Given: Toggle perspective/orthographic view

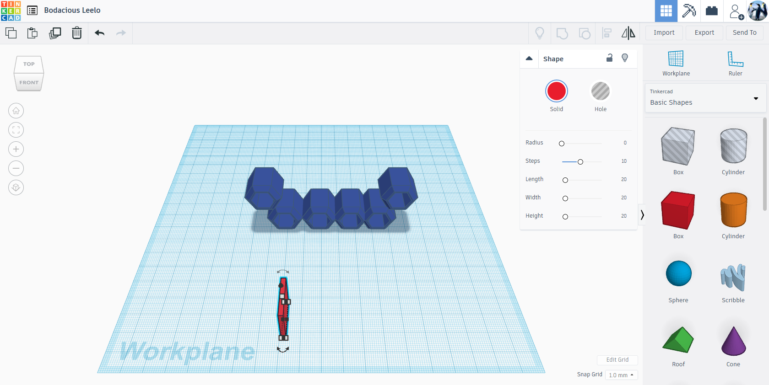Looking at the screenshot, I should [16, 187].
